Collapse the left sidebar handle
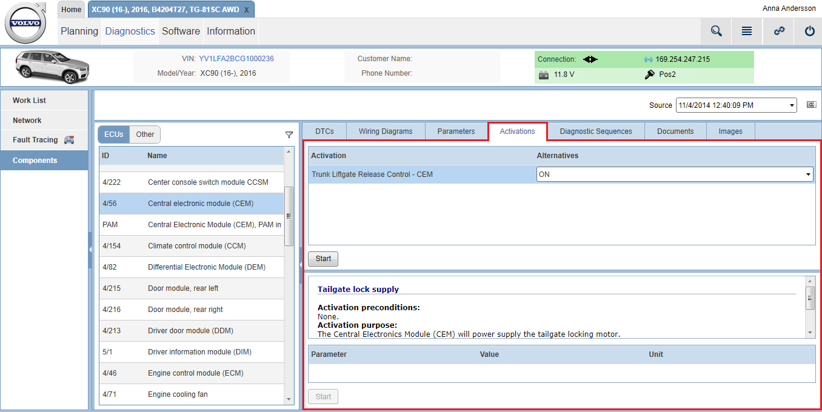Screen dimensions: 822x412 tap(90, 250)
